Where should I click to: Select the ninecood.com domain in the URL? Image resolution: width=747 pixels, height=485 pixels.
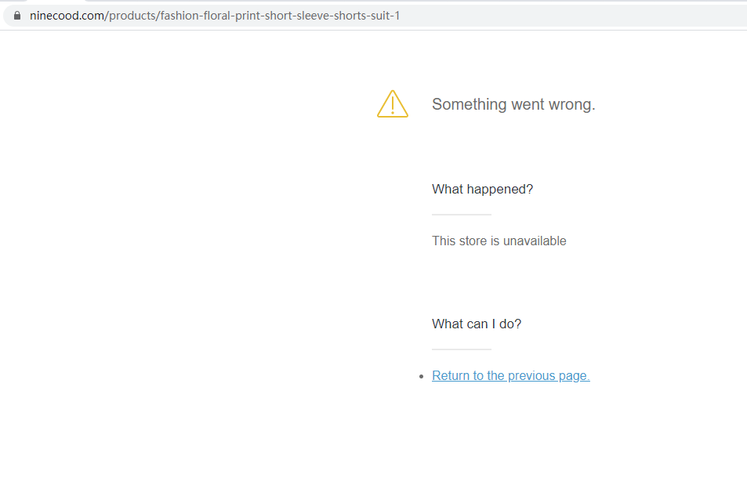pos(67,15)
